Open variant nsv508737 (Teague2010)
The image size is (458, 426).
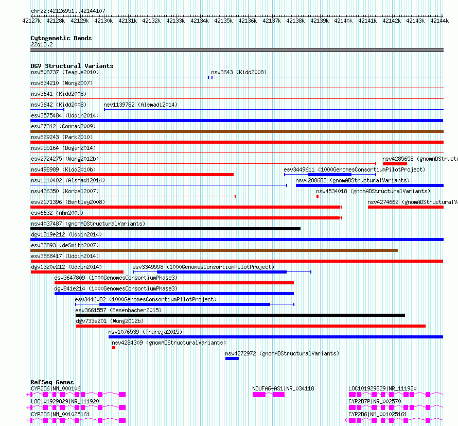[65, 72]
